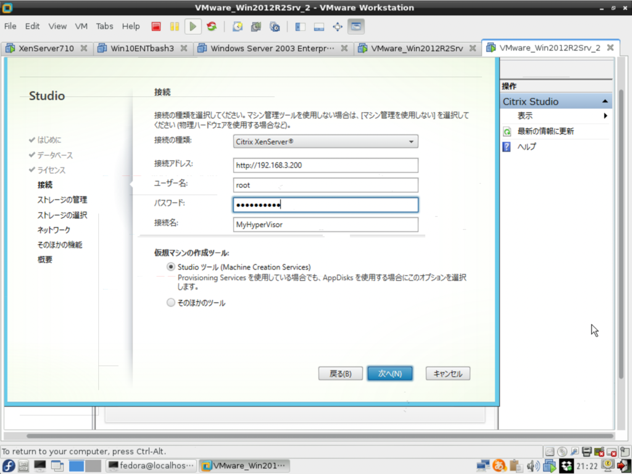Toggle the thumbnail bar view icon
Image resolution: width=632 pixels, height=474 pixels.
click(x=319, y=27)
